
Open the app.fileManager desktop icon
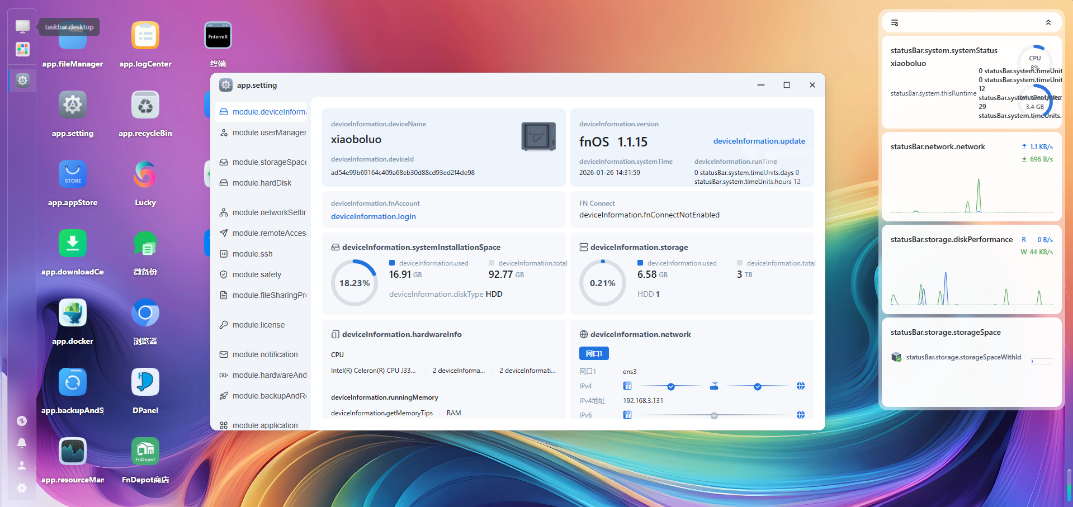click(73, 36)
